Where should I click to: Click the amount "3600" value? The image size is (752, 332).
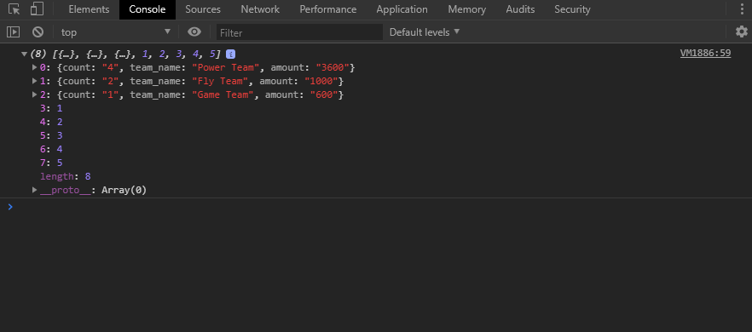[x=333, y=67]
